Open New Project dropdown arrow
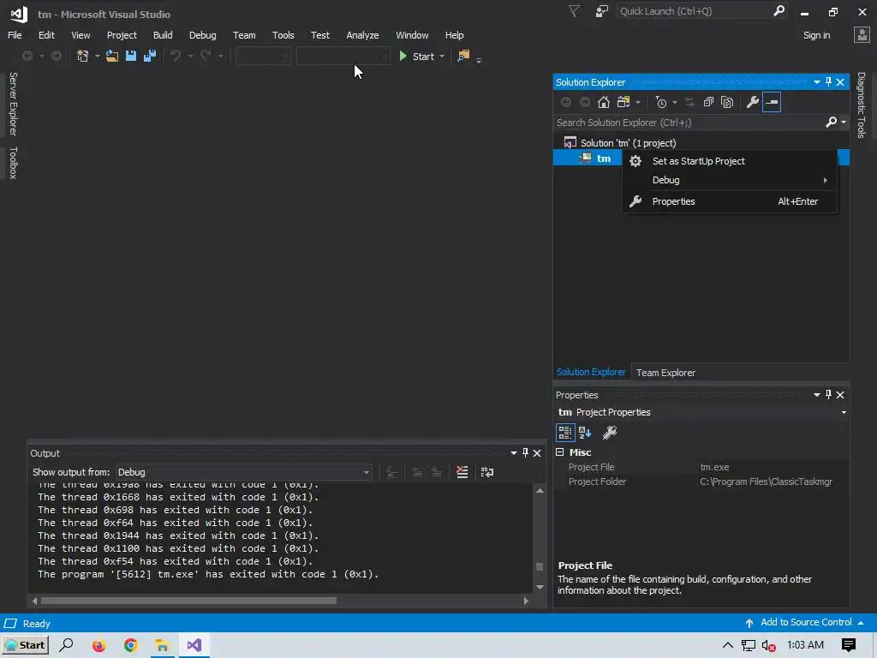 (x=97, y=56)
